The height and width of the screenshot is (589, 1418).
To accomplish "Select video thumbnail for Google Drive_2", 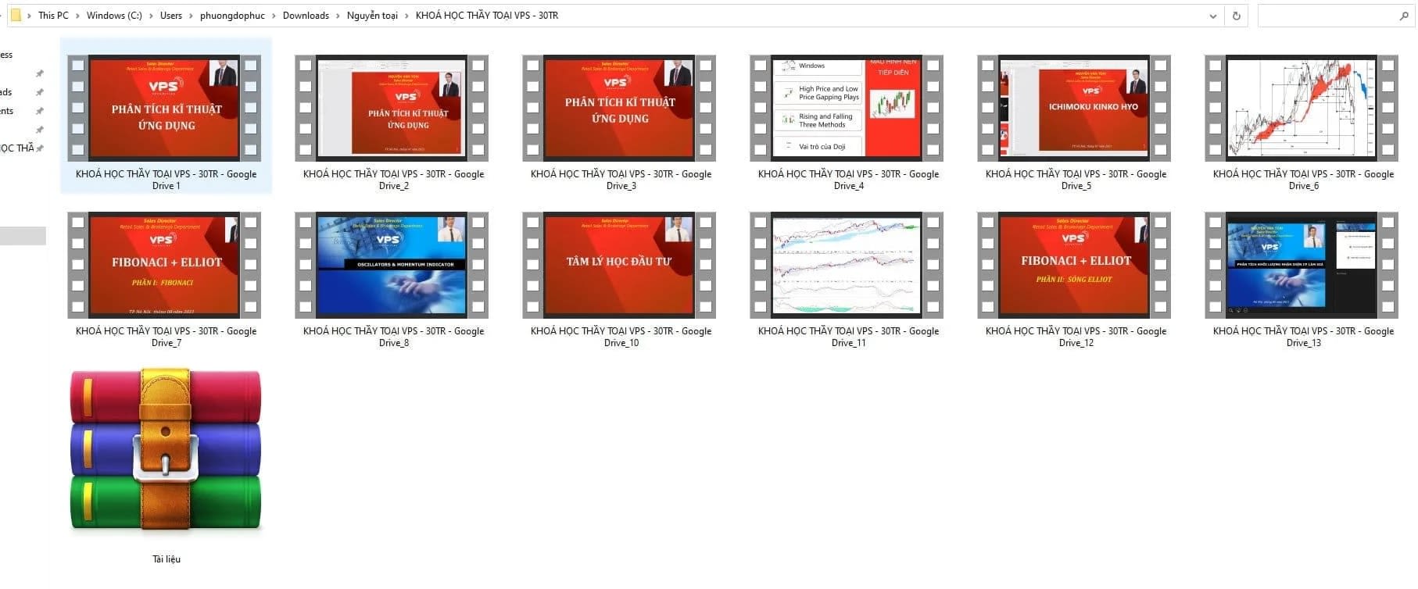I will (392, 108).
